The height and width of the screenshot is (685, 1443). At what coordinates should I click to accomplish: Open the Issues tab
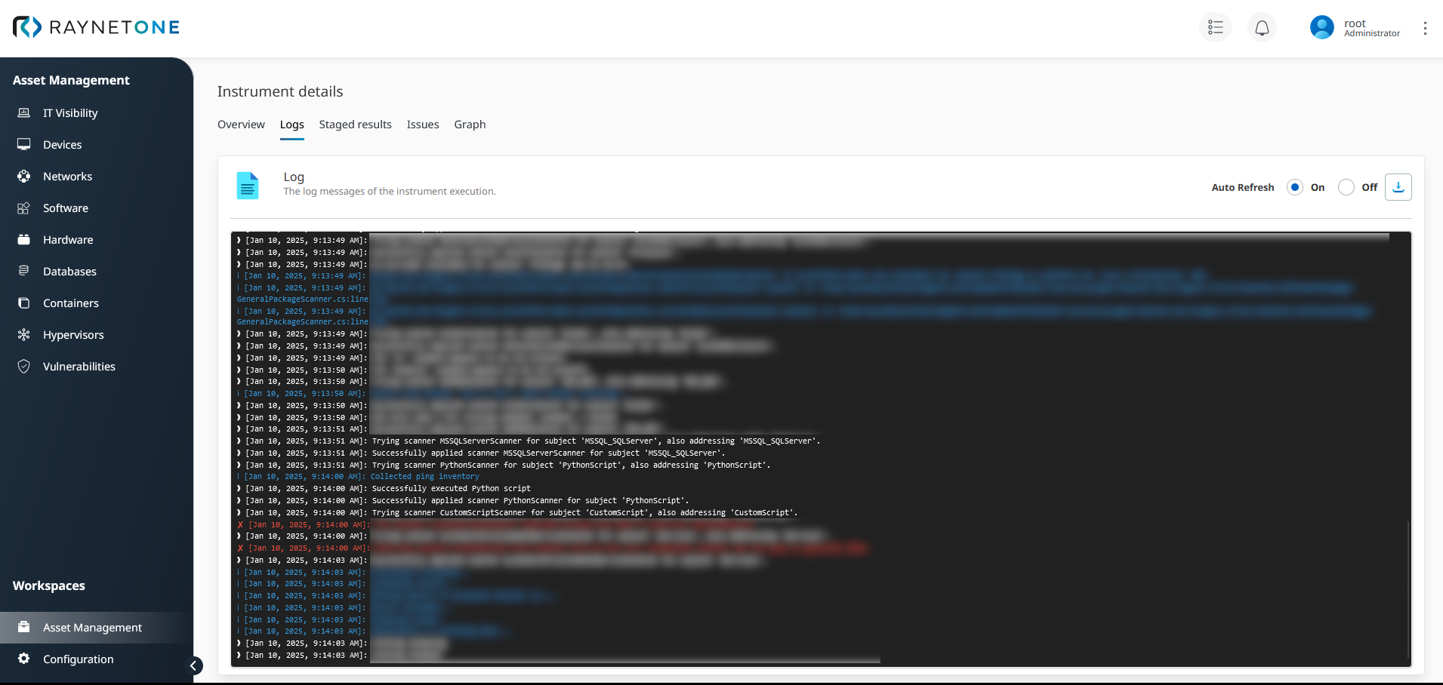422,124
